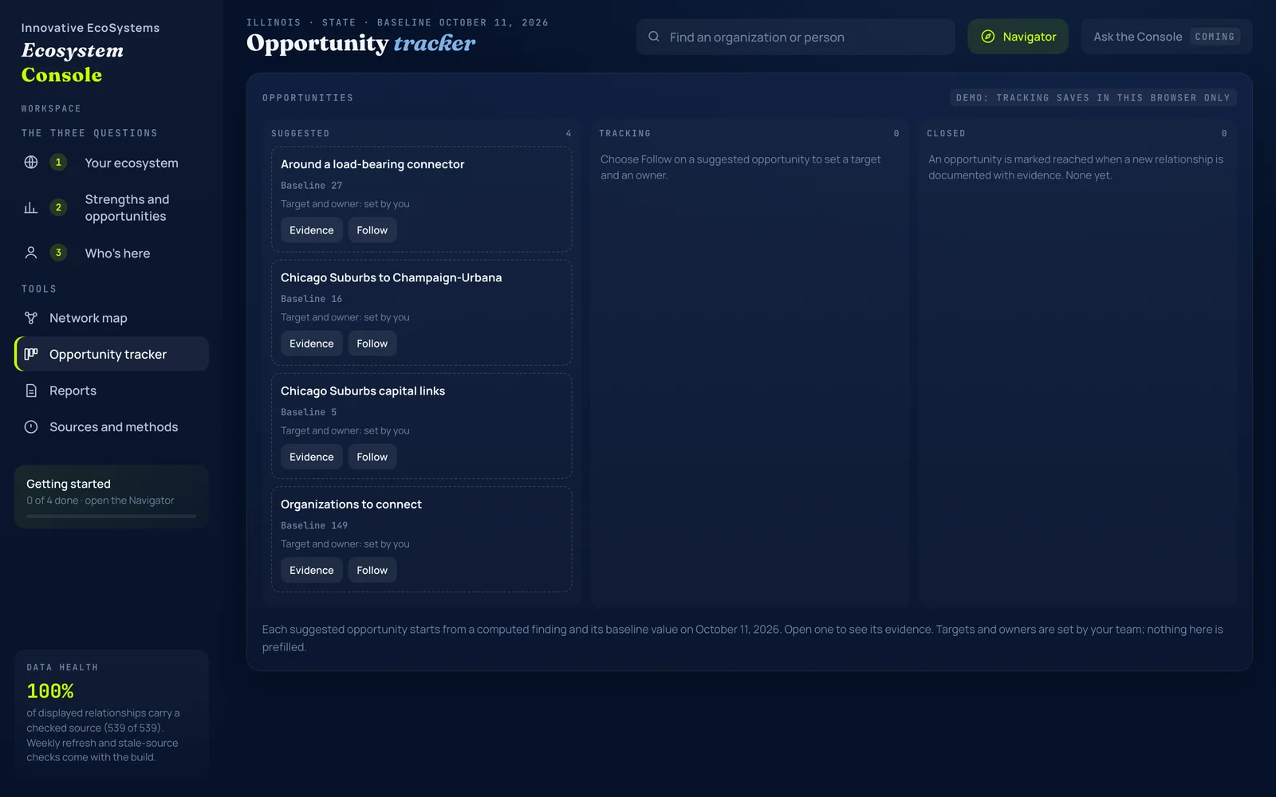The height and width of the screenshot is (797, 1276).
Task: Click the Baseline 27 value
Action: [312, 186]
